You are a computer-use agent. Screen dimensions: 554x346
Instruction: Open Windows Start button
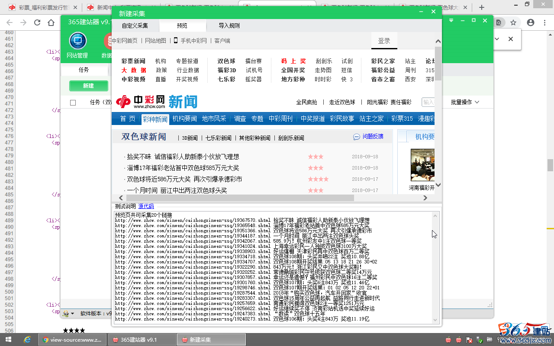coord(9,340)
